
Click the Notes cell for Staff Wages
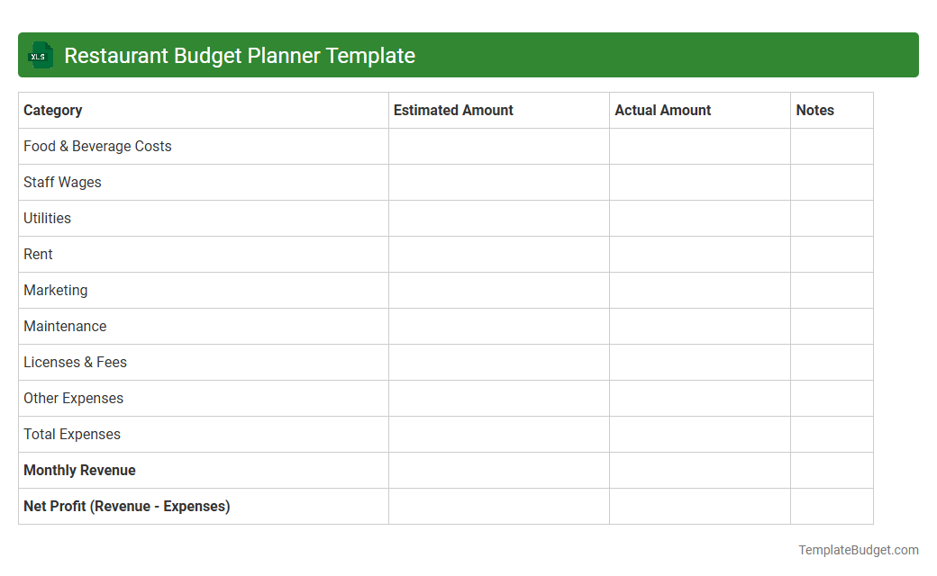832,182
